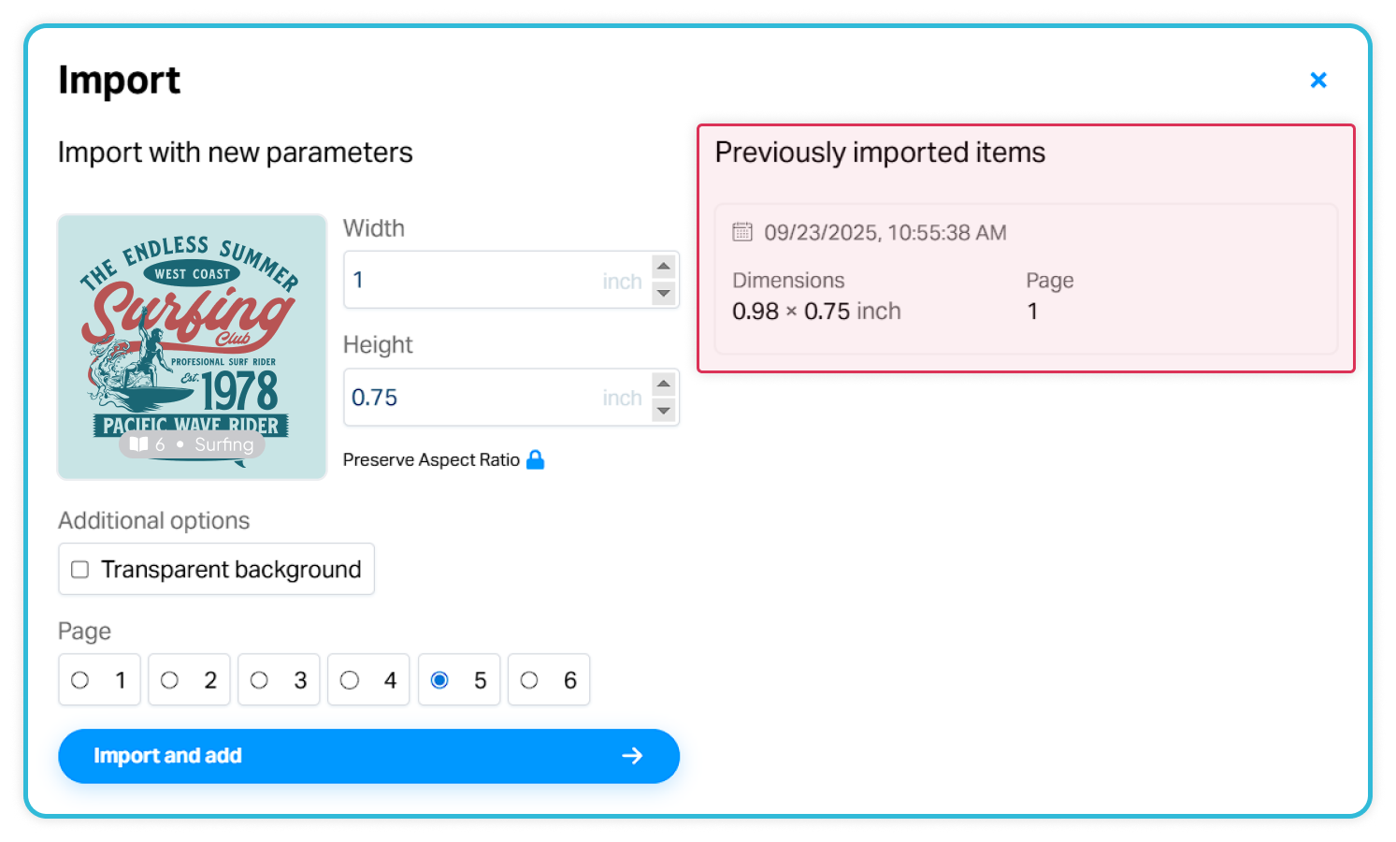Focus the Height input field
This screenshot has width=1396, height=842.
[x=472, y=398]
